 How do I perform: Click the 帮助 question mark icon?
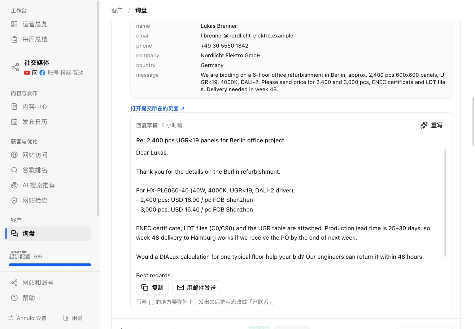[14, 298]
